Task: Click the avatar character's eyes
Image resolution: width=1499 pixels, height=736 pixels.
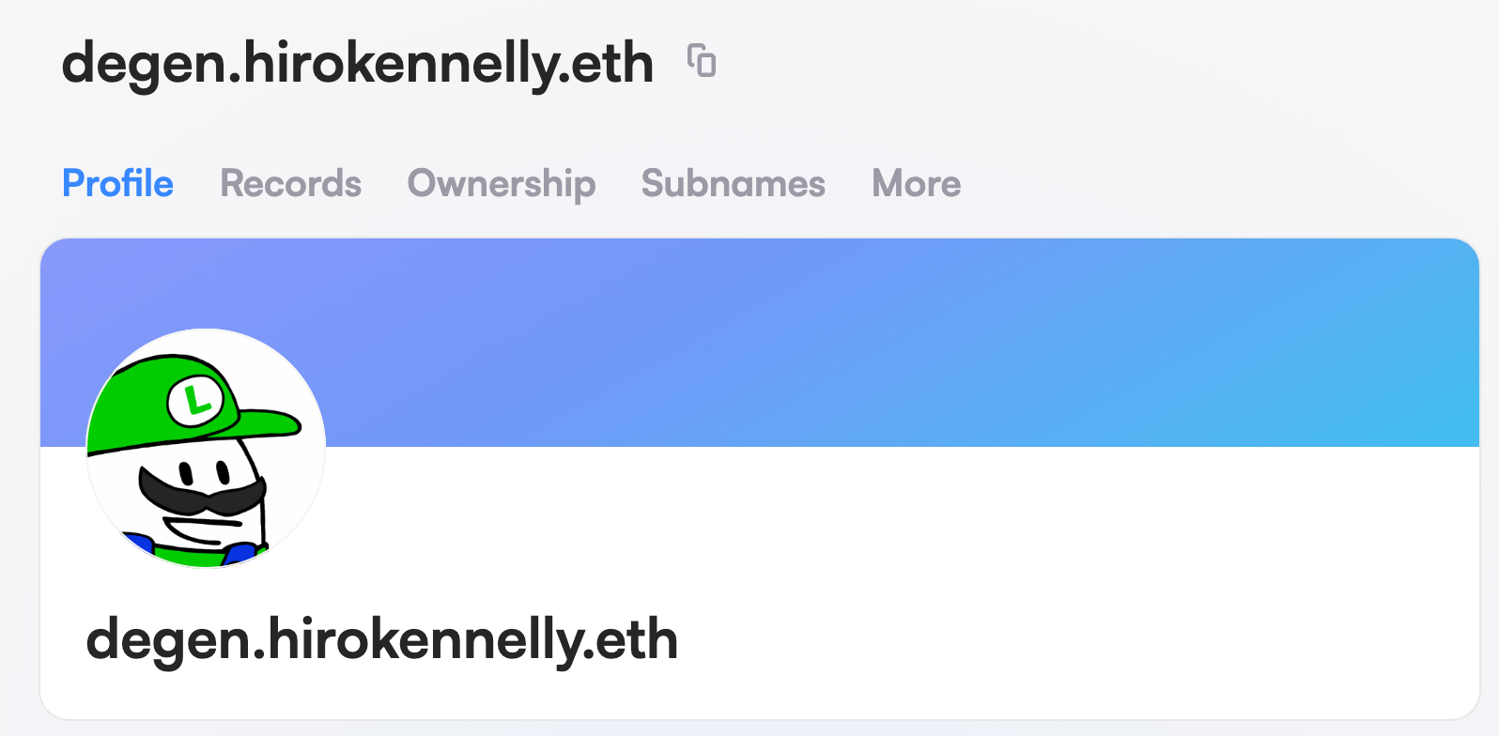Action: click(205, 469)
